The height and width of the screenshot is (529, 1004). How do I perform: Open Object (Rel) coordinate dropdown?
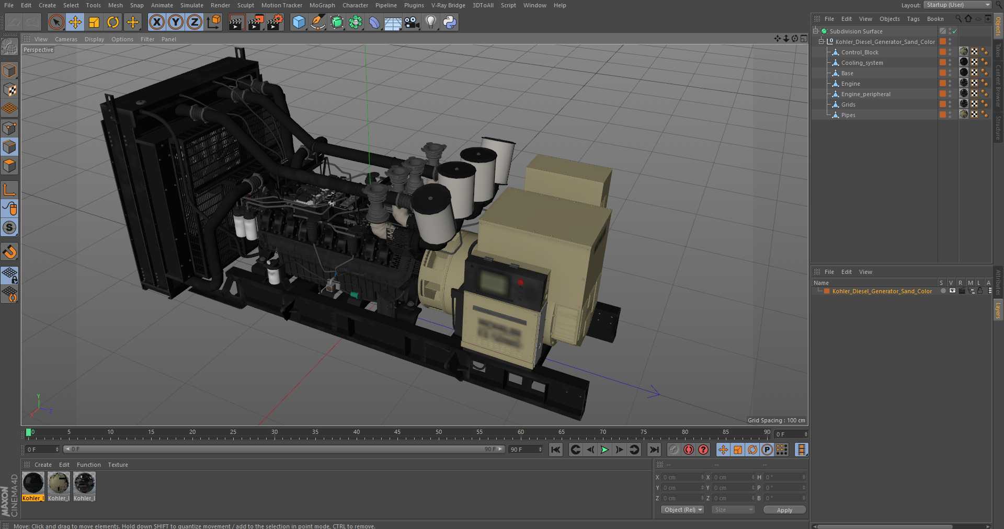[683, 510]
